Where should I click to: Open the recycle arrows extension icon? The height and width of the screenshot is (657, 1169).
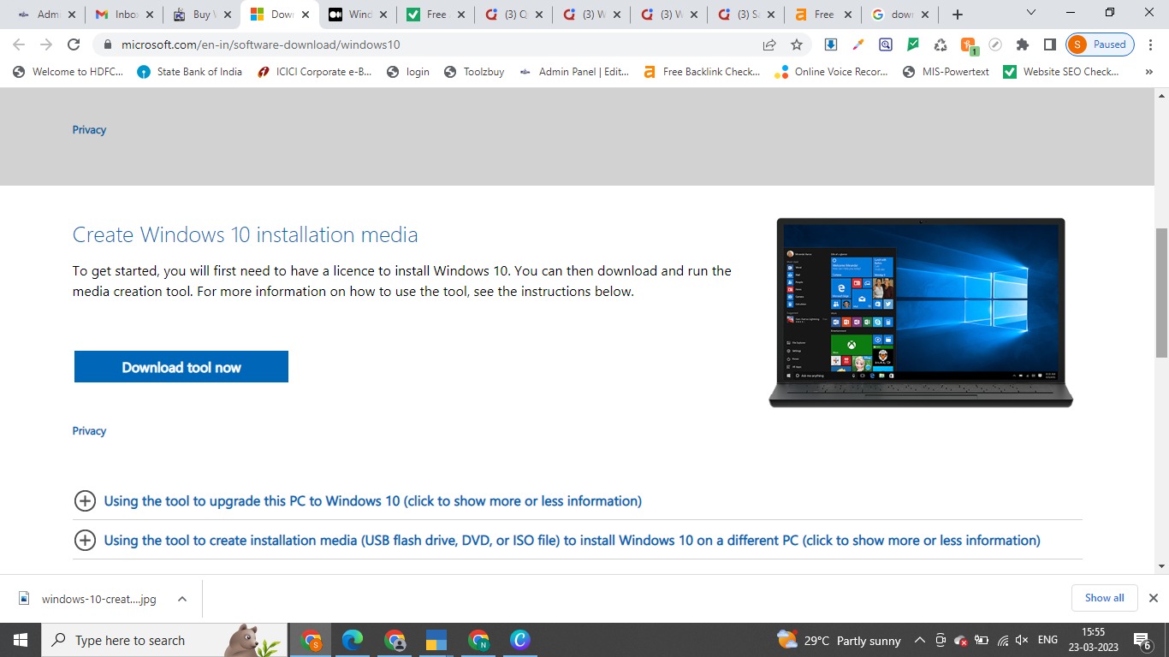click(x=941, y=44)
